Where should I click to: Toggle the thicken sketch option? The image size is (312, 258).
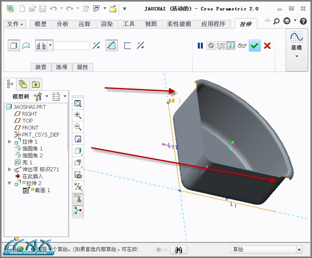pos(127,46)
